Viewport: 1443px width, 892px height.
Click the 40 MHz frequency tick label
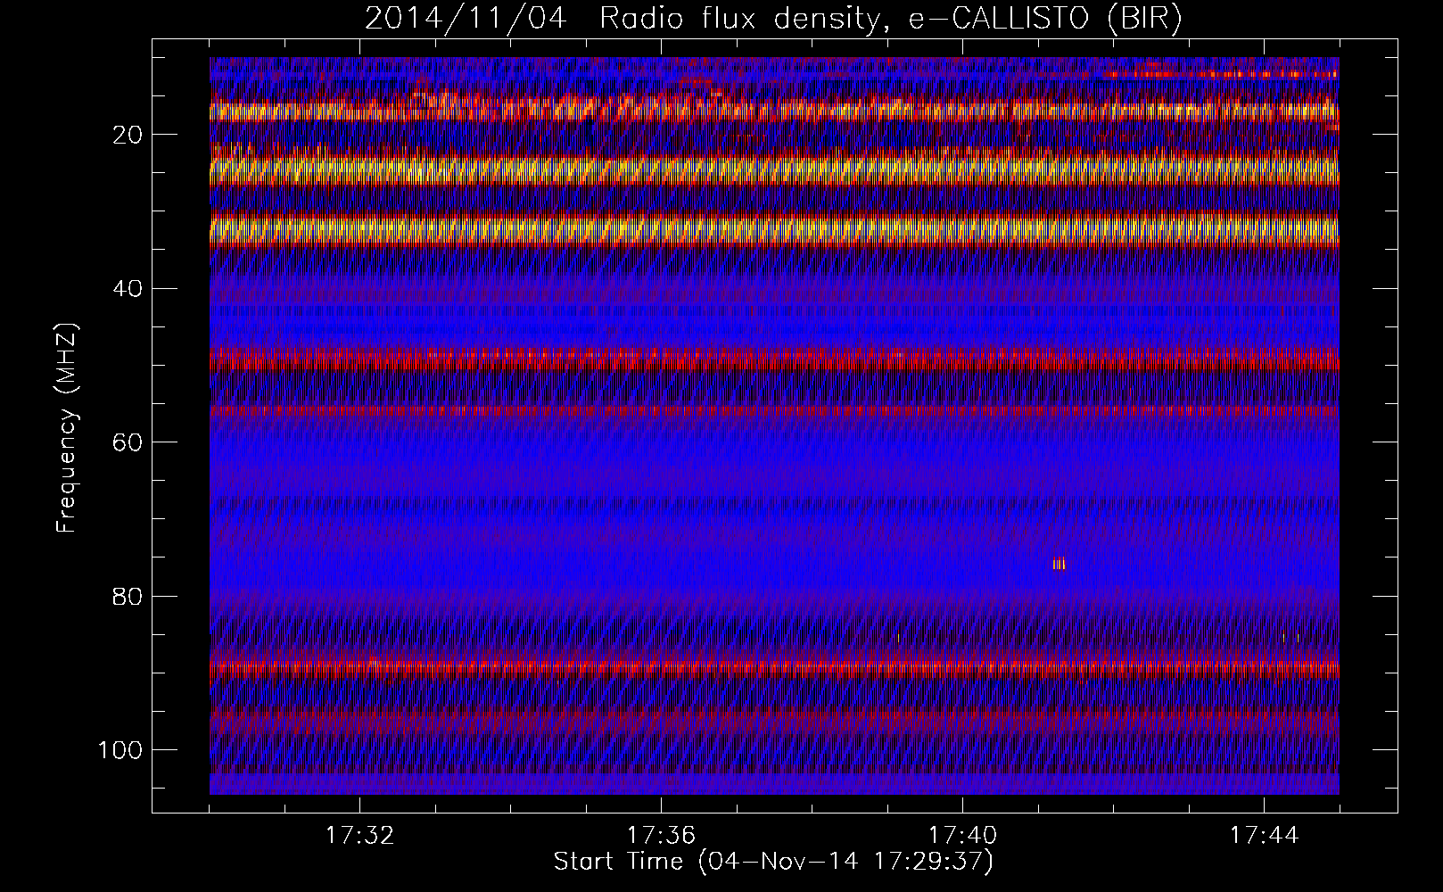pos(128,289)
